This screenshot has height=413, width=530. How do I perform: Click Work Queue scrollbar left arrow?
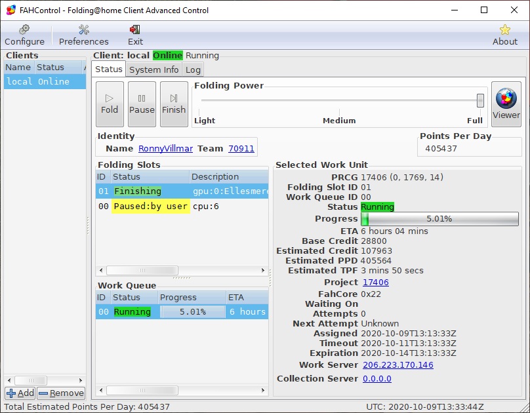click(101, 390)
